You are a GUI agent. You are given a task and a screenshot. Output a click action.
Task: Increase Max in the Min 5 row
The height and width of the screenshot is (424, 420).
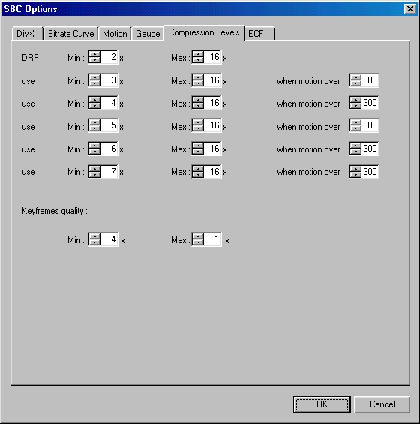198,123
